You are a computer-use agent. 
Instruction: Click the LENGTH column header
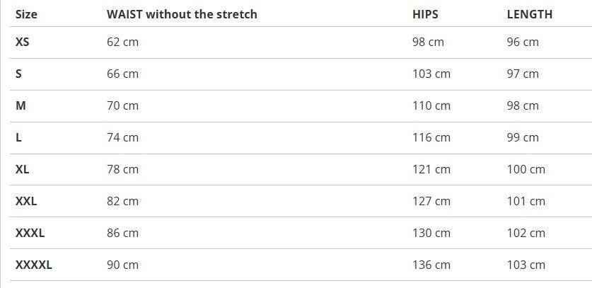(x=529, y=14)
